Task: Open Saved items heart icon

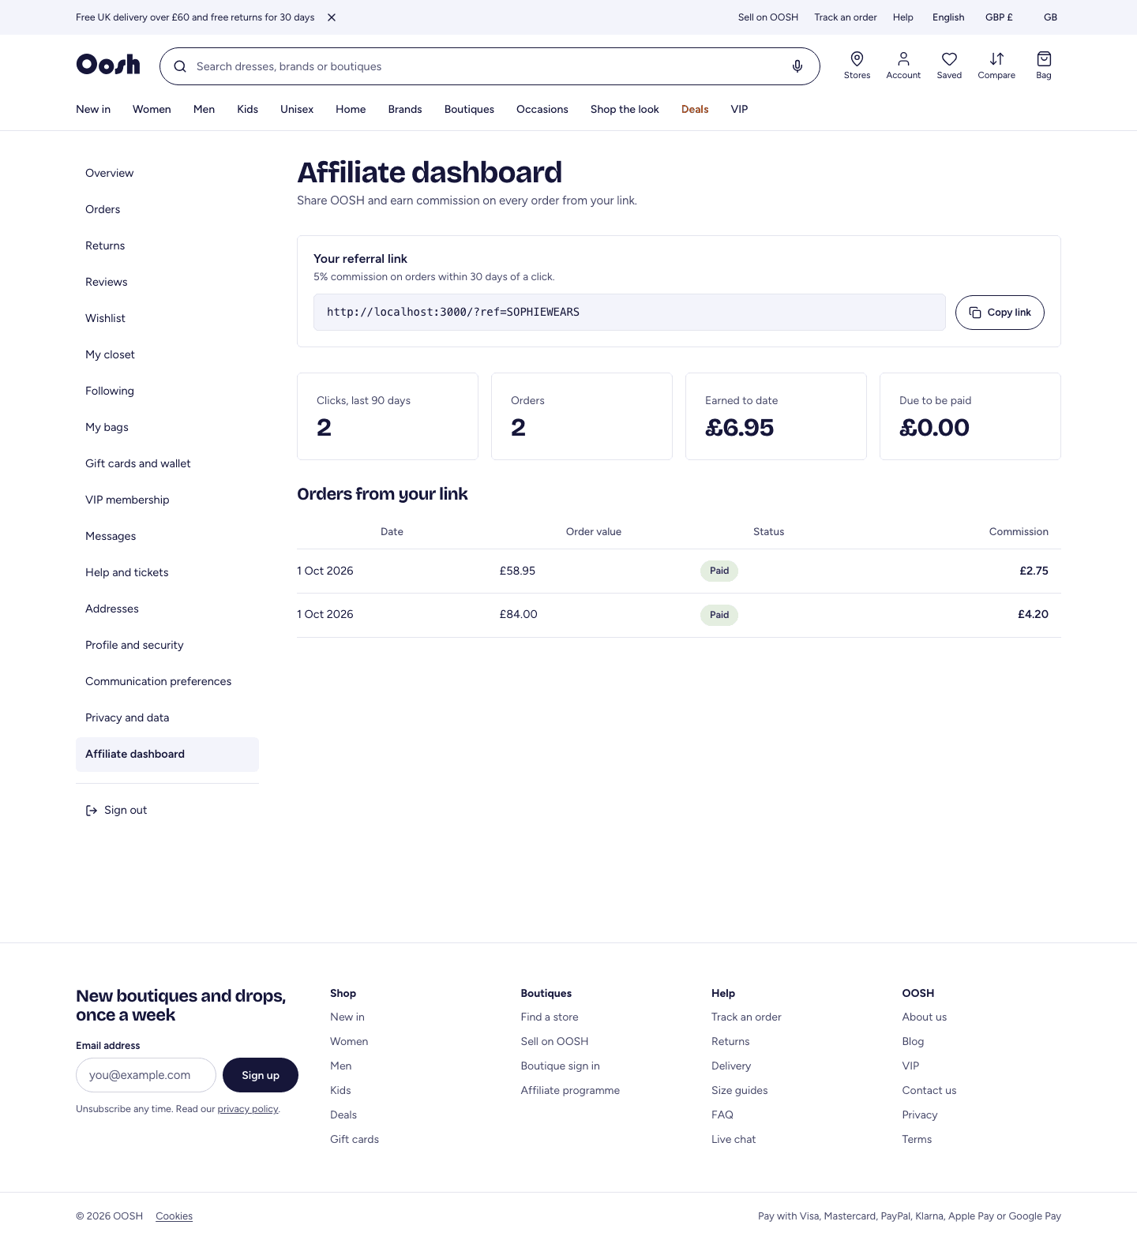Action: click(x=949, y=66)
